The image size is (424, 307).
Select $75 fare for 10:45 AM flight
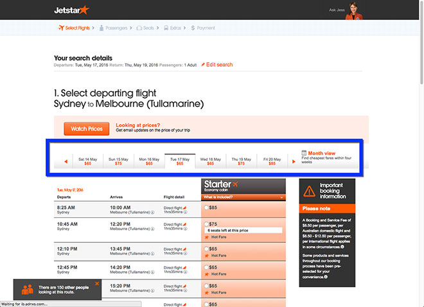[x=206, y=224]
